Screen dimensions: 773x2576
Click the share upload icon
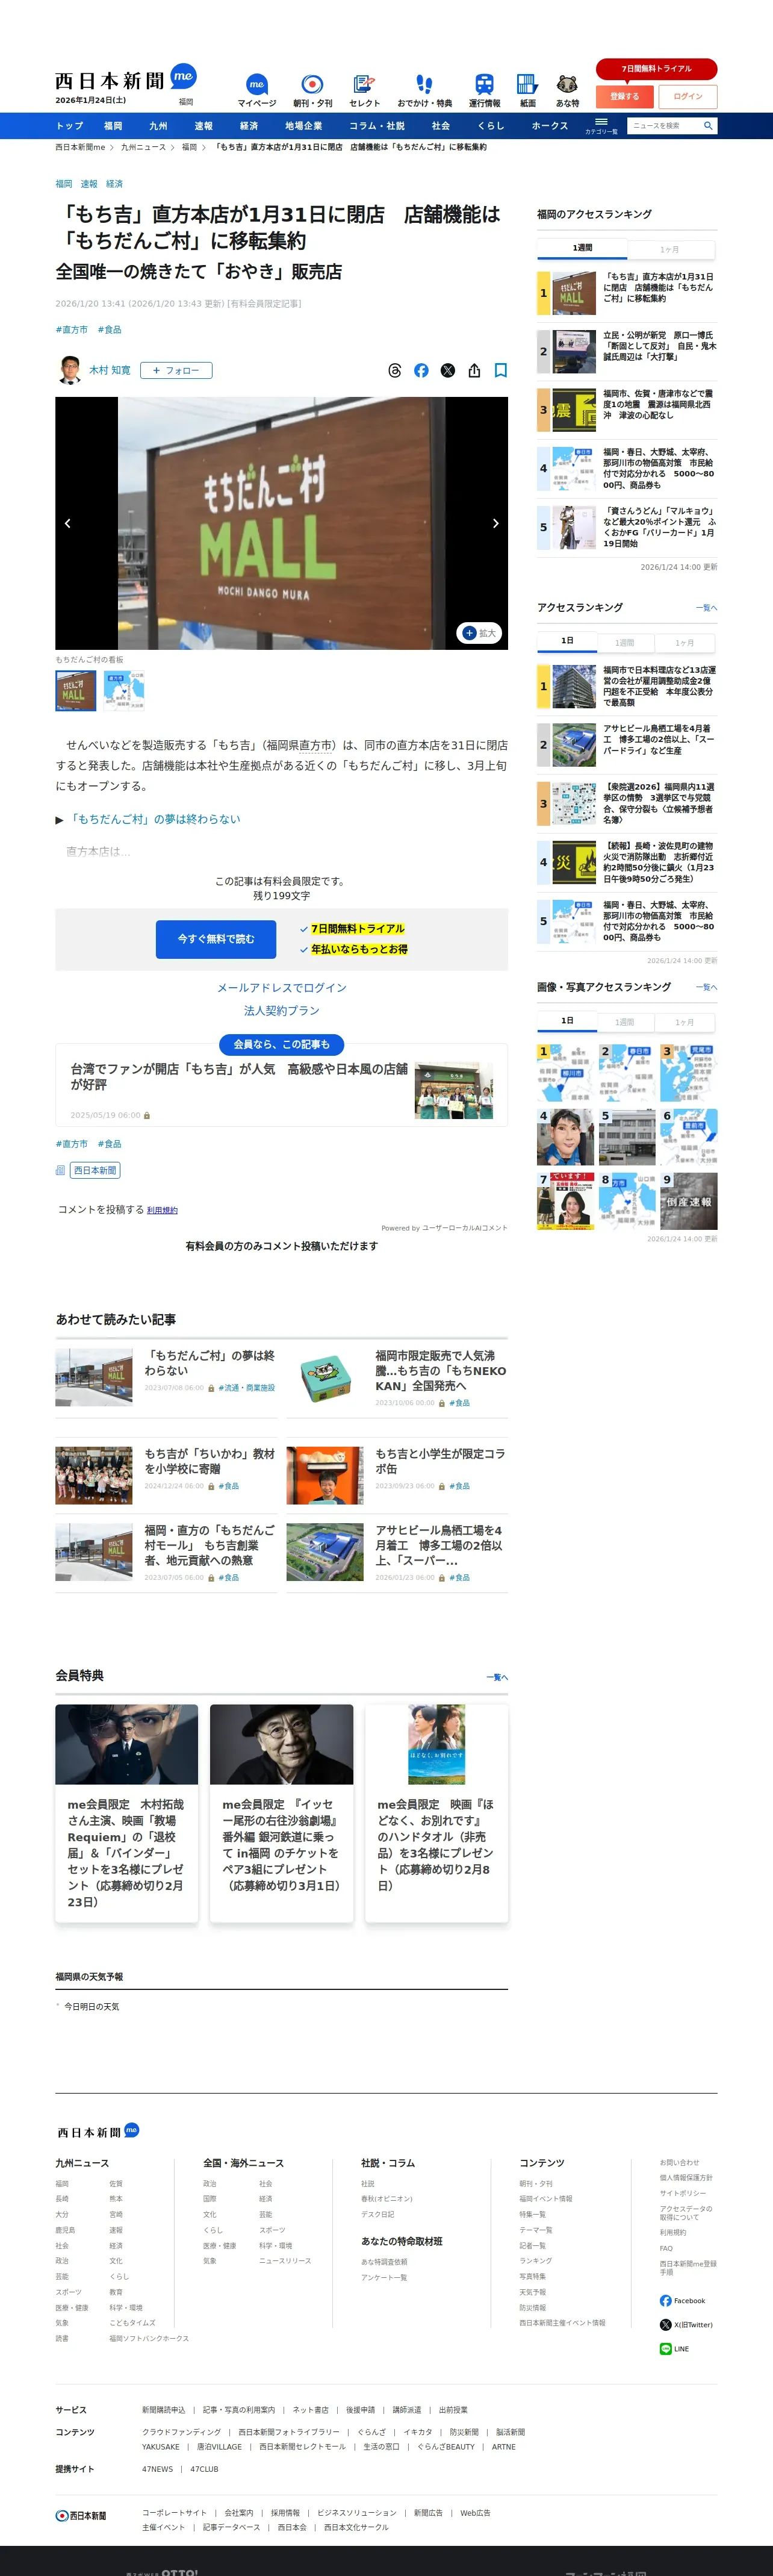click(474, 370)
